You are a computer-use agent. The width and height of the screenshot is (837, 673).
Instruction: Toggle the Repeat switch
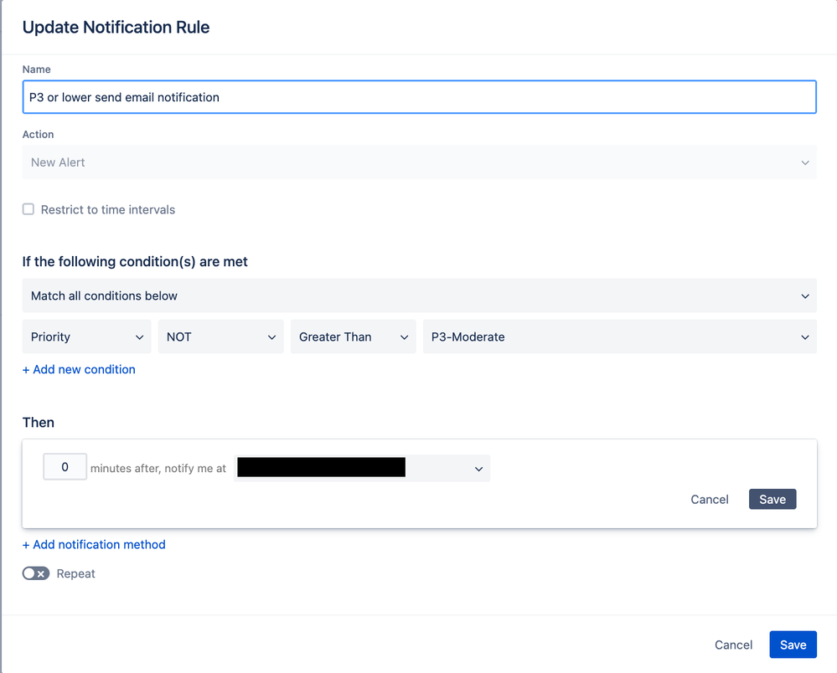click(36, 573)
